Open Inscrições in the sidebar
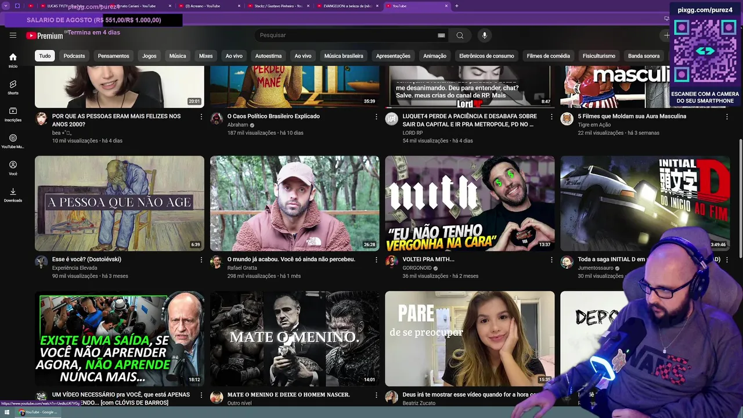The image size is (743, 418). 13,114
